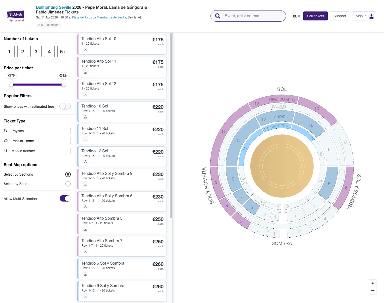Check the Mobile transfer checkbox

point(68,151)
